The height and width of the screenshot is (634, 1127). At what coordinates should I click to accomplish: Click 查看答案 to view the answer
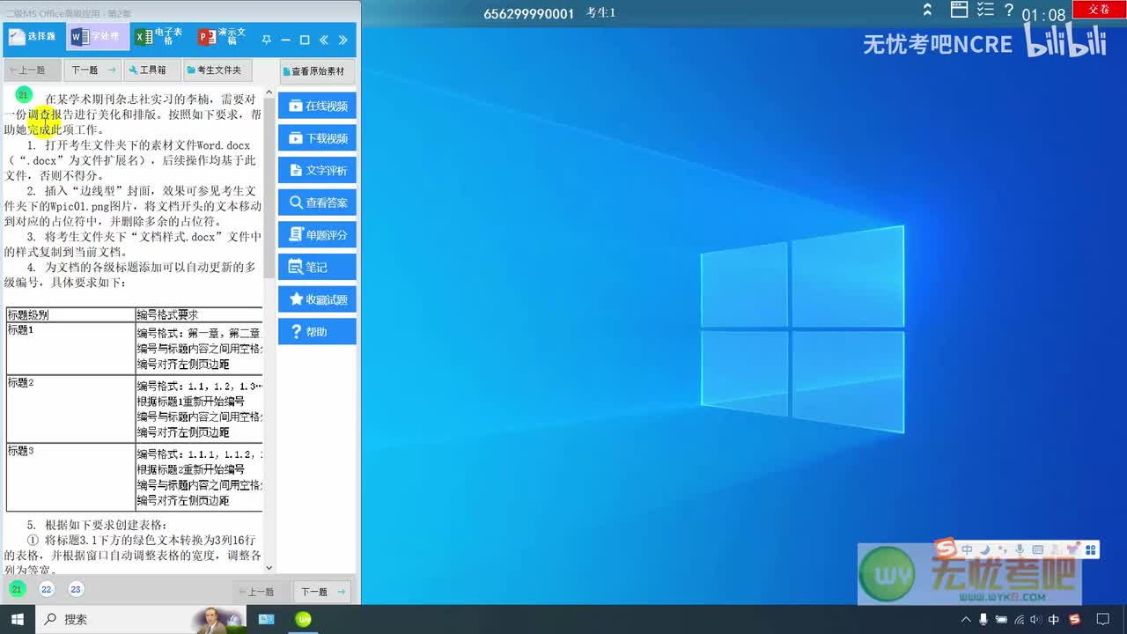317,203
